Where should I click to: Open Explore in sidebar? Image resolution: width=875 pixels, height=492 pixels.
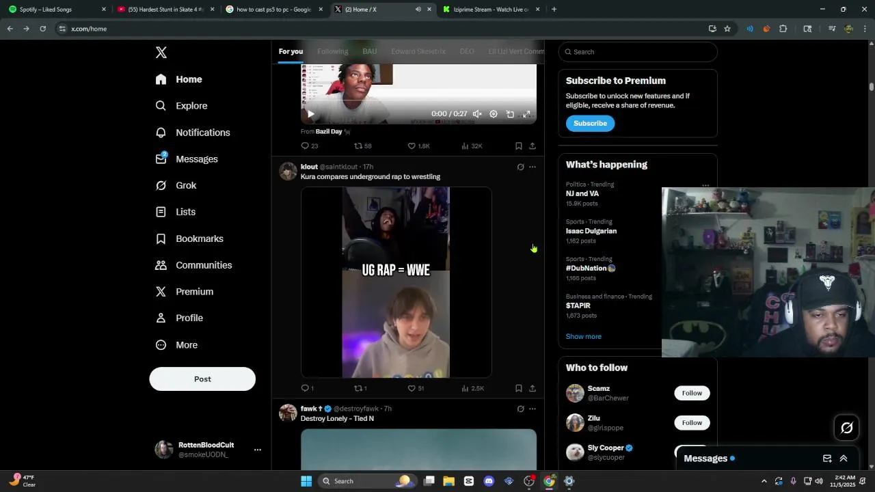(x=181, y=106)
